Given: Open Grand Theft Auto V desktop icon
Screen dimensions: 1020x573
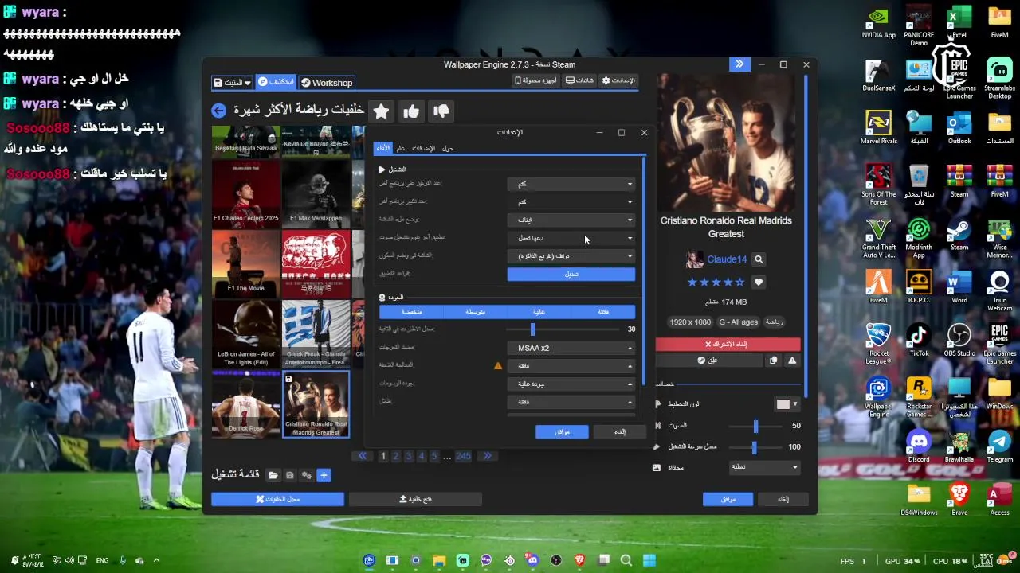Looking at the screenshot, I should tap(878, 238).
